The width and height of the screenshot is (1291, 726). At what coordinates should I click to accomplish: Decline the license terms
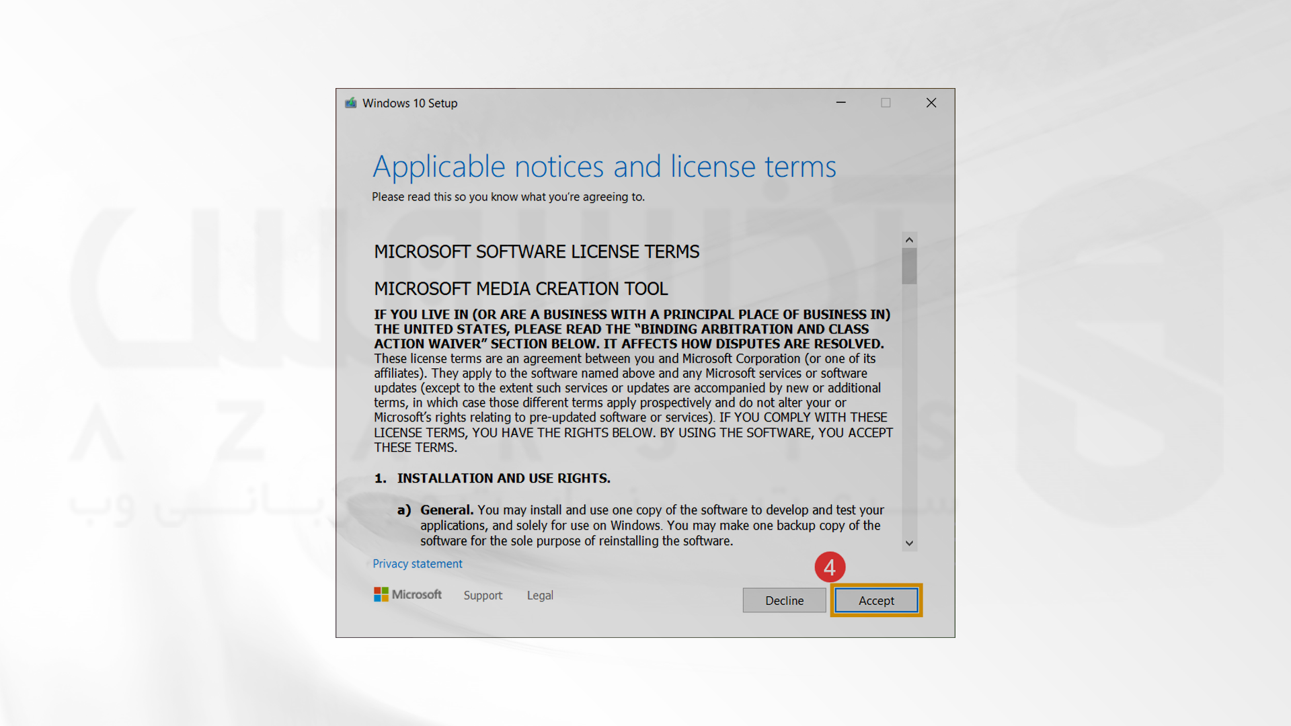tap(784, 600)
